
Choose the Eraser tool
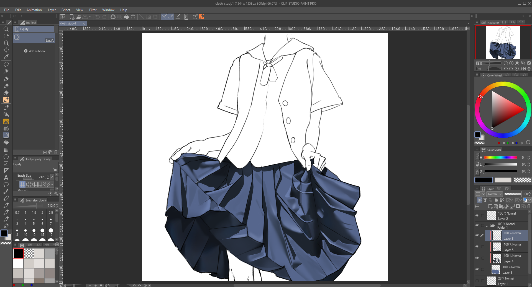pyautogui.click(x=6, y=93)
